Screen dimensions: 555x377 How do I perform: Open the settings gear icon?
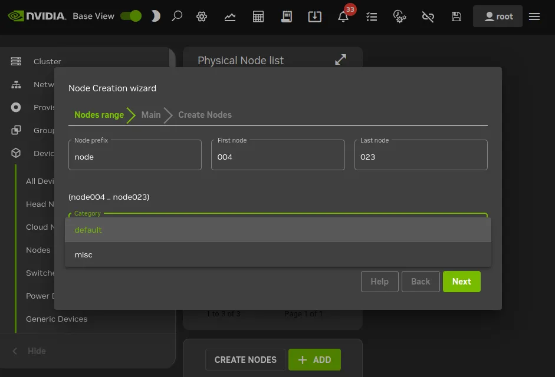(x=201, y=16)
